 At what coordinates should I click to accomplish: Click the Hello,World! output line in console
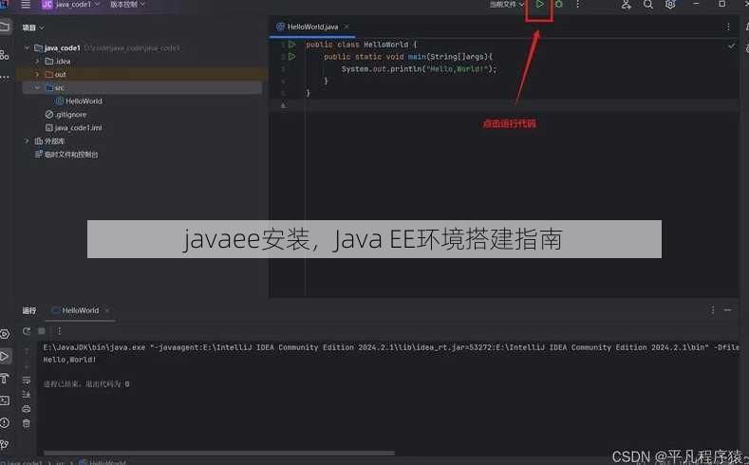click(x=69, y=360)
